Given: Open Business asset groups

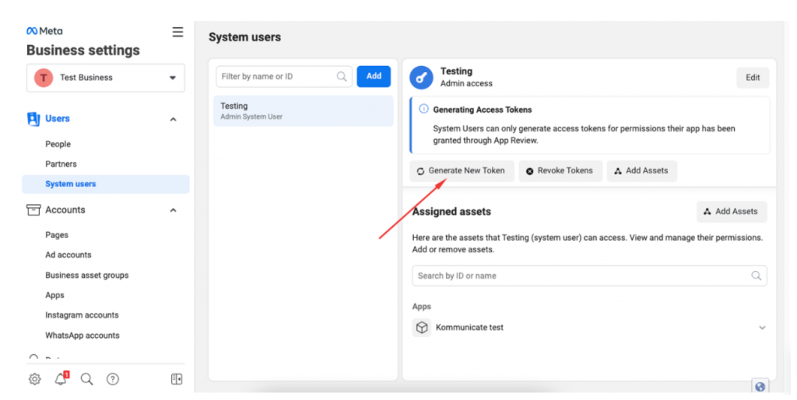Looking at the screenshot, I should pyautogui.click(x=87, y=275).
